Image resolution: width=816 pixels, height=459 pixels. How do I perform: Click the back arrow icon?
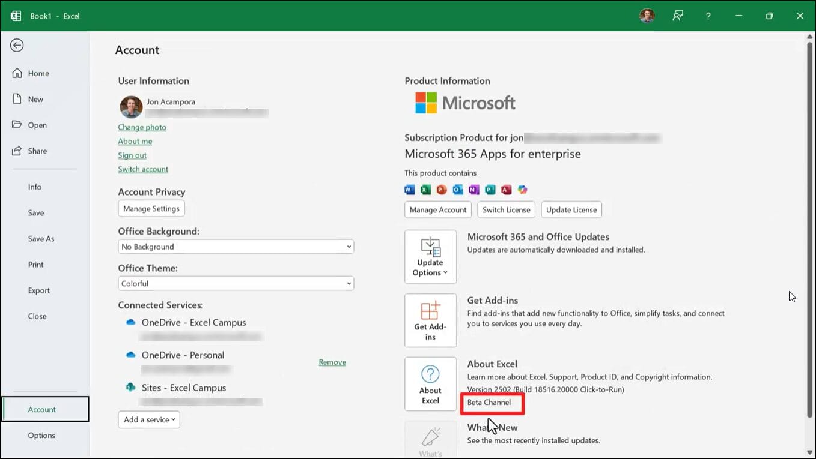click(17, 46)
